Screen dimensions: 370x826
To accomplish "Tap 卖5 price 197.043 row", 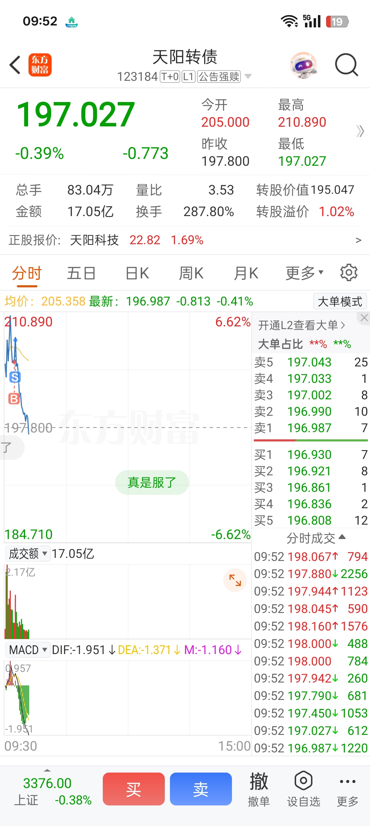I will pyautogui.click(x=311, y=362).
